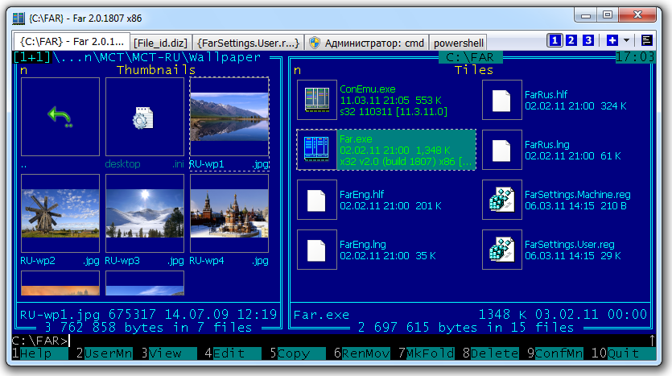Toggle console number 1 button
This screenshot has height=376, width=672.
[x=555, y=41]
